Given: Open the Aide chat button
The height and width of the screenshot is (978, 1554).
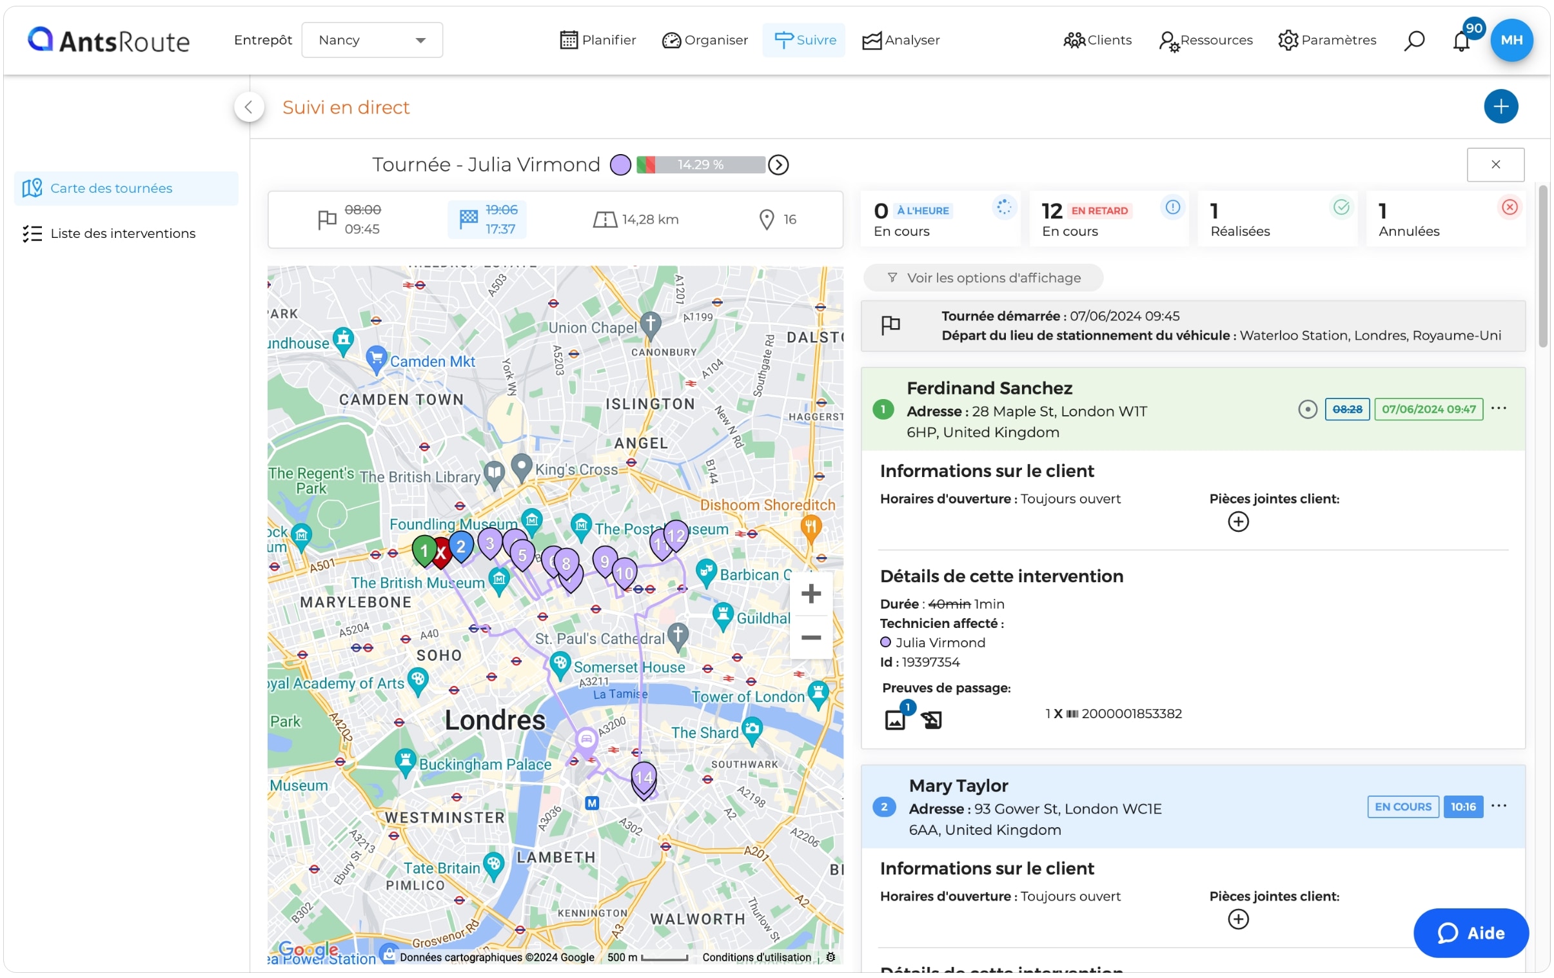Looking at the screenshot, I should (1471, 934).
